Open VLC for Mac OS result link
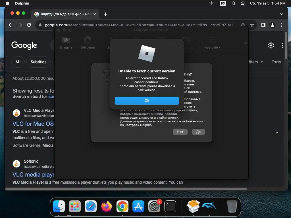Viewport: 291px width, 218px height. click(x=33, y=124)
